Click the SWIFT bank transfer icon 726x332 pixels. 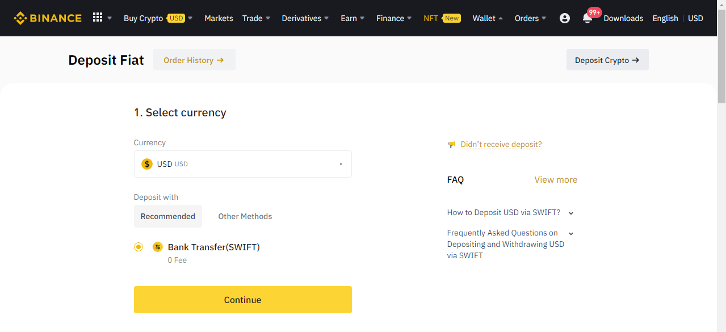point(158,247)
